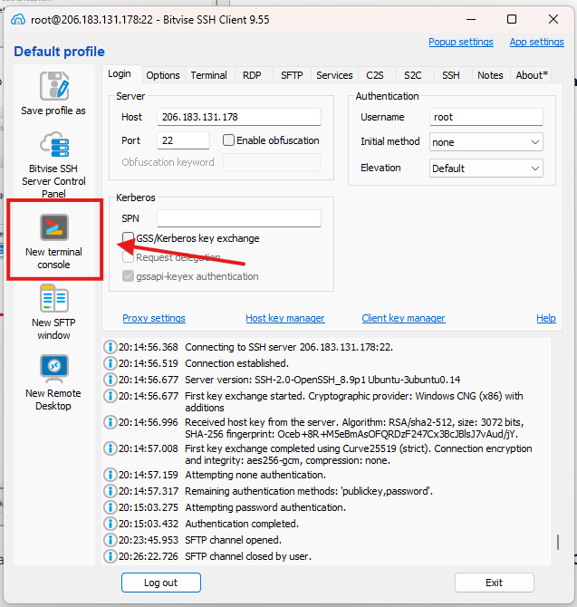Click the Host input field
This screenshot has height=607, width=577.
coord(239,117)
